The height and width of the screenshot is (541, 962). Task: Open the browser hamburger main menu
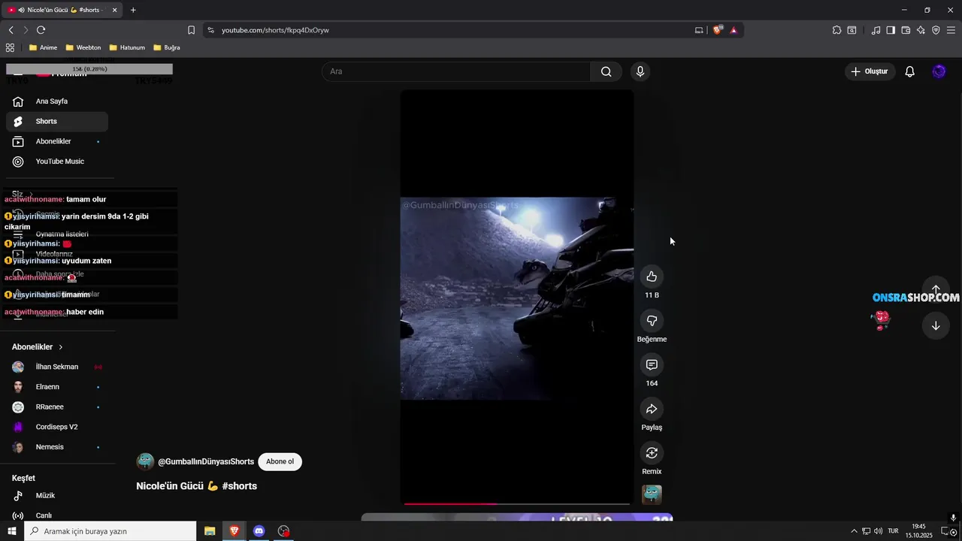(951, 30)
